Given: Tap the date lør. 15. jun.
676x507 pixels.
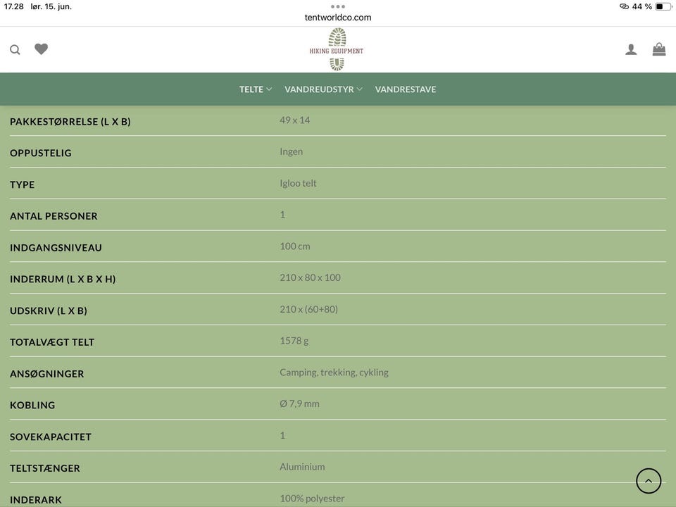Looking at the screenshot, I should point(51,6).
